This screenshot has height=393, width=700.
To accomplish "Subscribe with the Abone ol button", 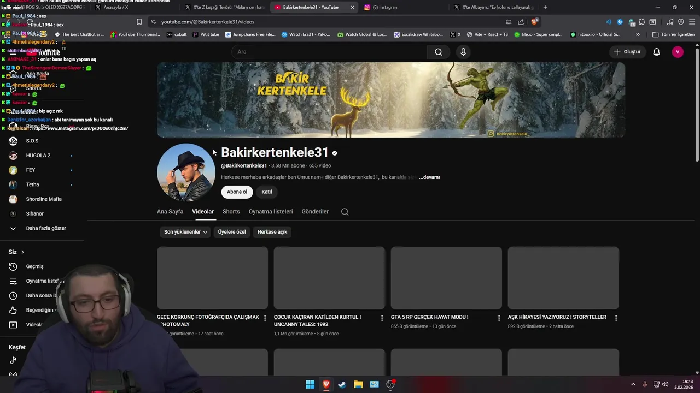I will click(237, 192).
